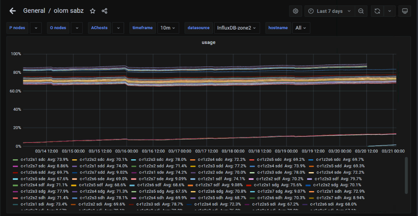The image size is (418, 216).
Task: Click the share dashboard icon
Action: [104, 11]
